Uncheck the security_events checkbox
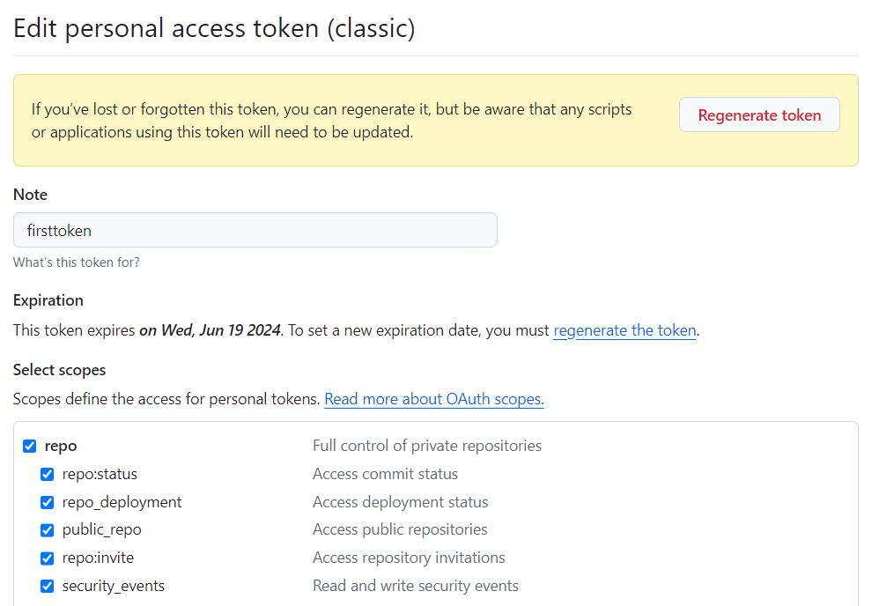 48,587
